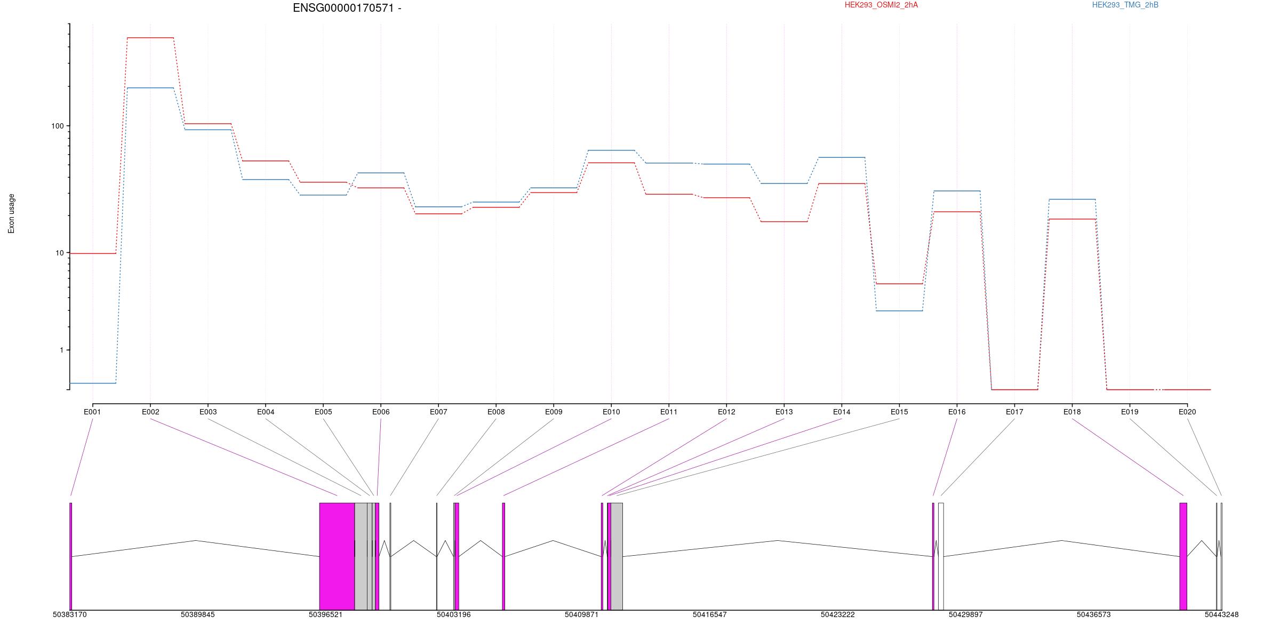Image resolution: width=1280 pixels, height=640 pixels.
Task: Click the y-axis tick label 100
Action: click(x=57, y=126)
